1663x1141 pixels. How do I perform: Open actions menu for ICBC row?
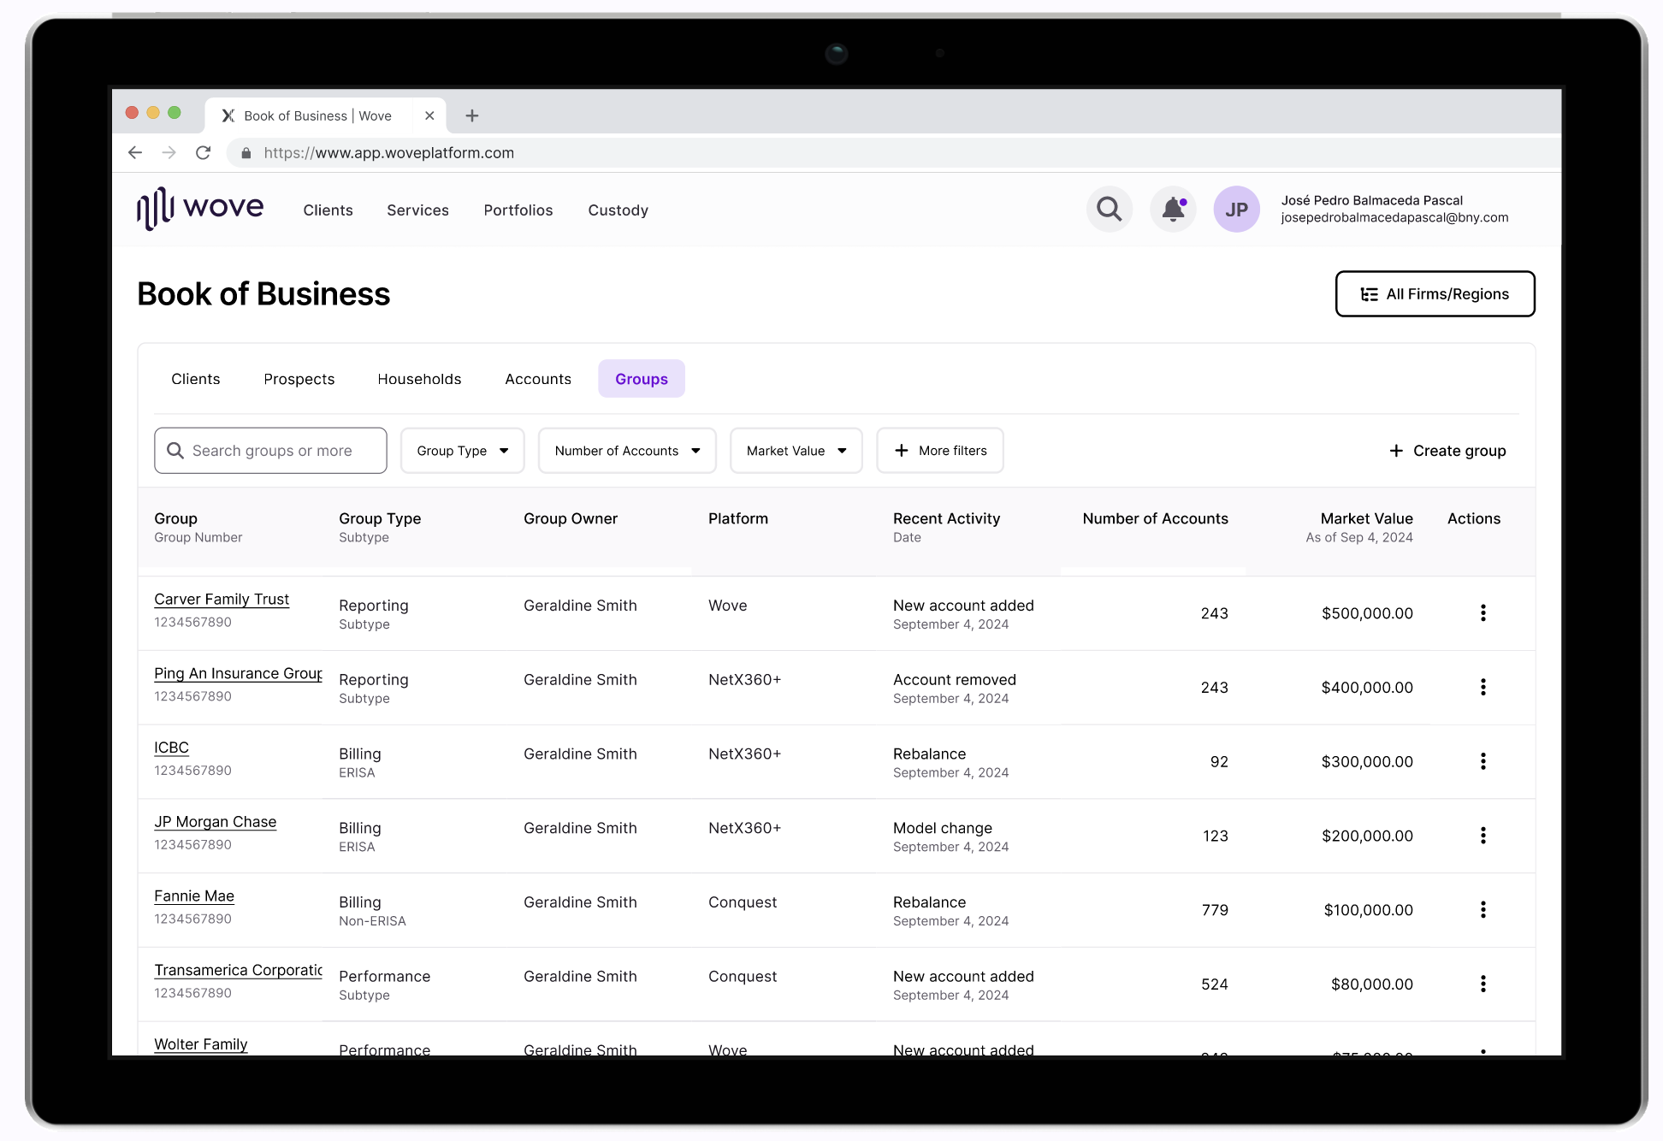[x=1482, y=761]
